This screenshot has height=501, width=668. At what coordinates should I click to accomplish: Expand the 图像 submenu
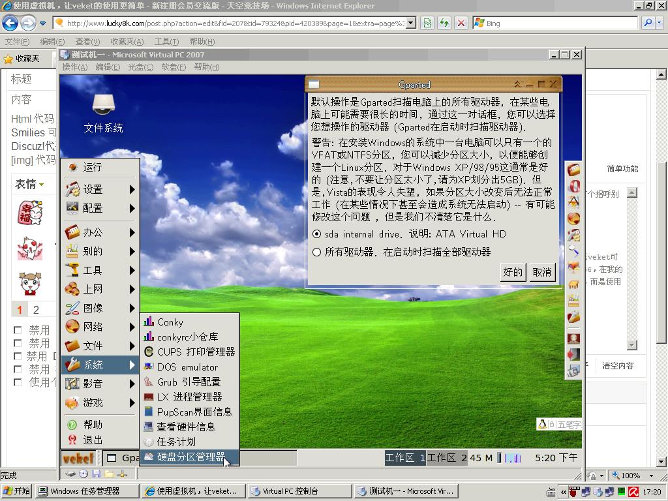[x=100, y=308]
